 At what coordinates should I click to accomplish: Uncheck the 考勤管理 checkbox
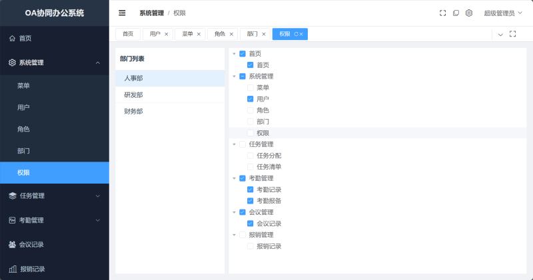243,178
